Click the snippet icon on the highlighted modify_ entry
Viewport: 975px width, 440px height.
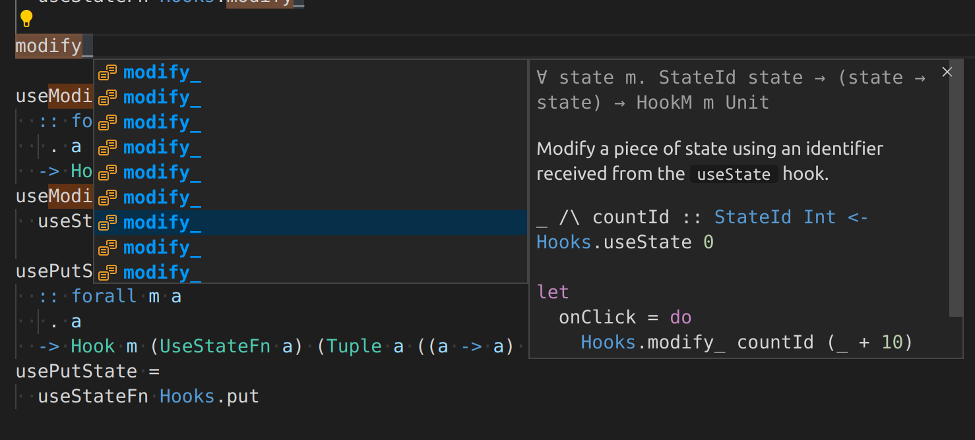107,222
